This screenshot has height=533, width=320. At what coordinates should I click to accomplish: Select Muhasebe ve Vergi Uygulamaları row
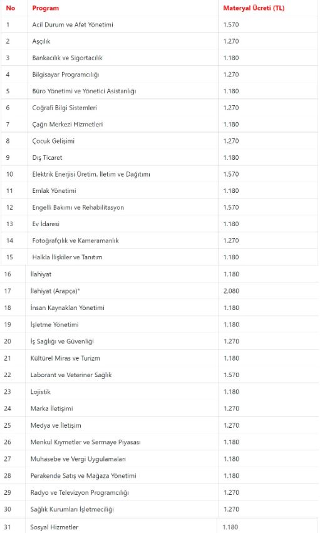point(159,459)
